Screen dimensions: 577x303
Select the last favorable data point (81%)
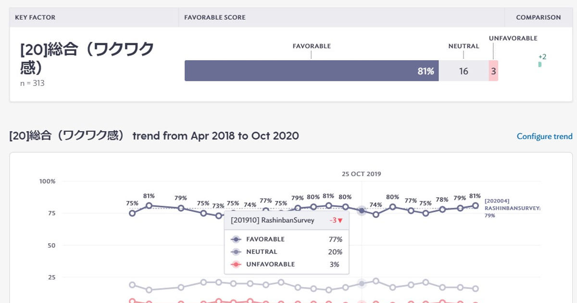(476, 205)
